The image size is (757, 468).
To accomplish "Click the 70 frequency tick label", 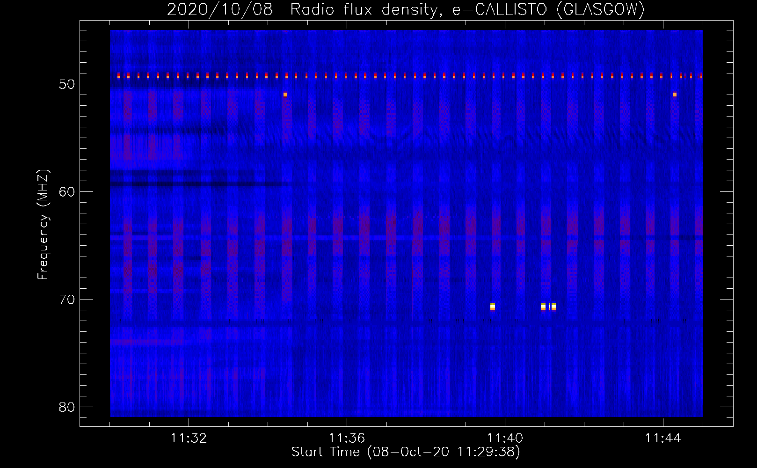I will (67, 300).
